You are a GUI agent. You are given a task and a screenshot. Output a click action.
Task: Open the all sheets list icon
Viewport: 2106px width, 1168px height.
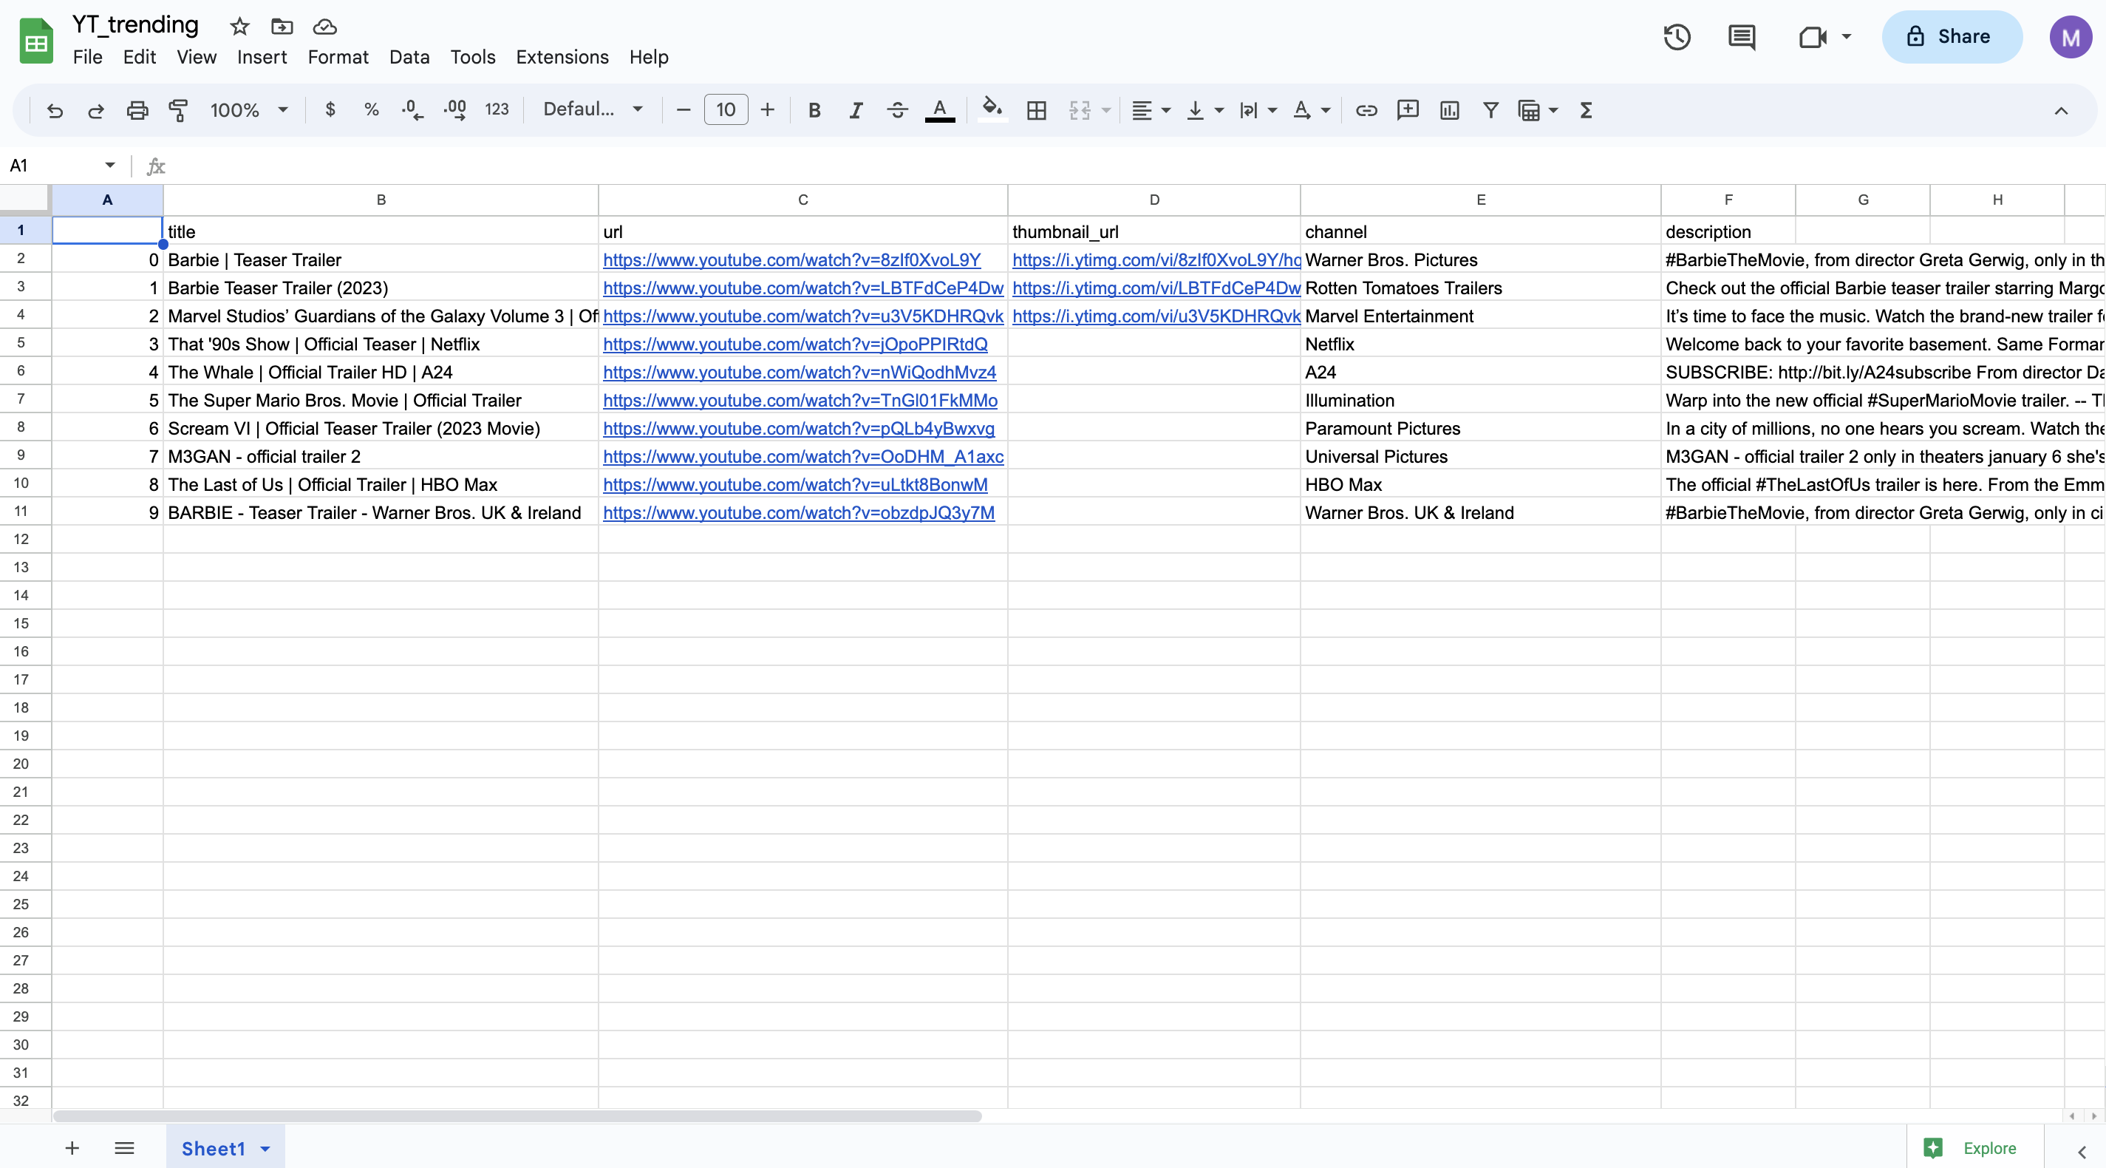pyautogui.click(x=124, y=1148)
